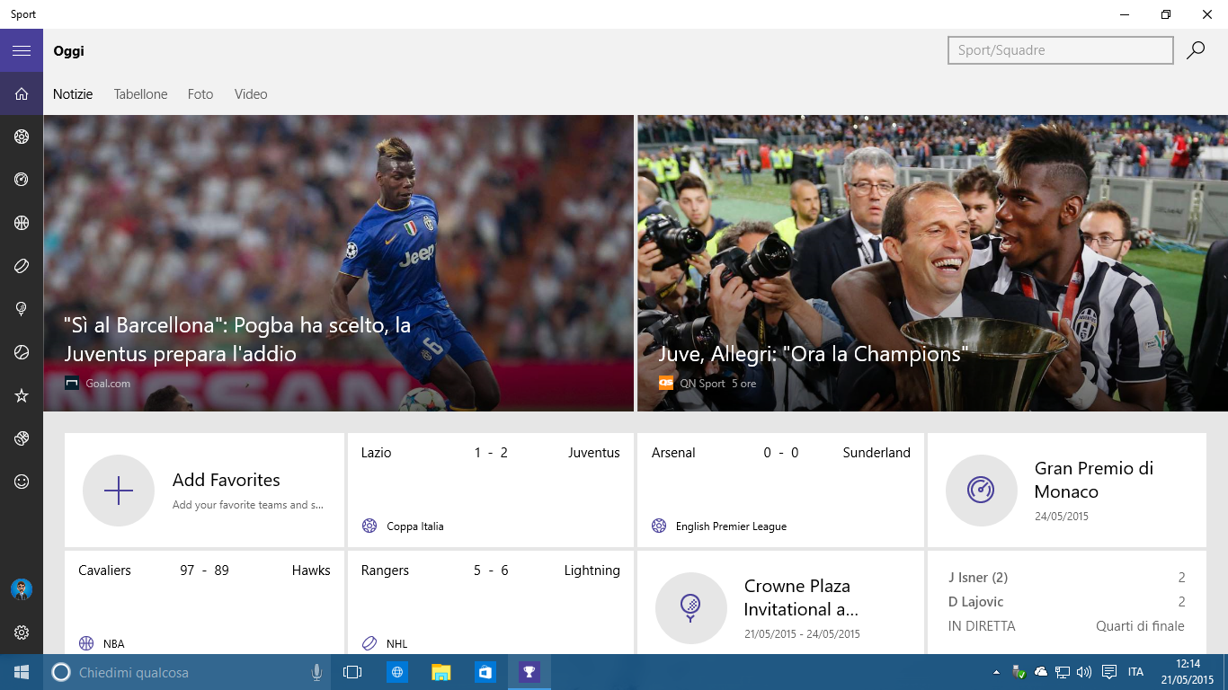Click the search magnifier icon
This screenshot has width=1228, height=690.
coord(1196,50)
